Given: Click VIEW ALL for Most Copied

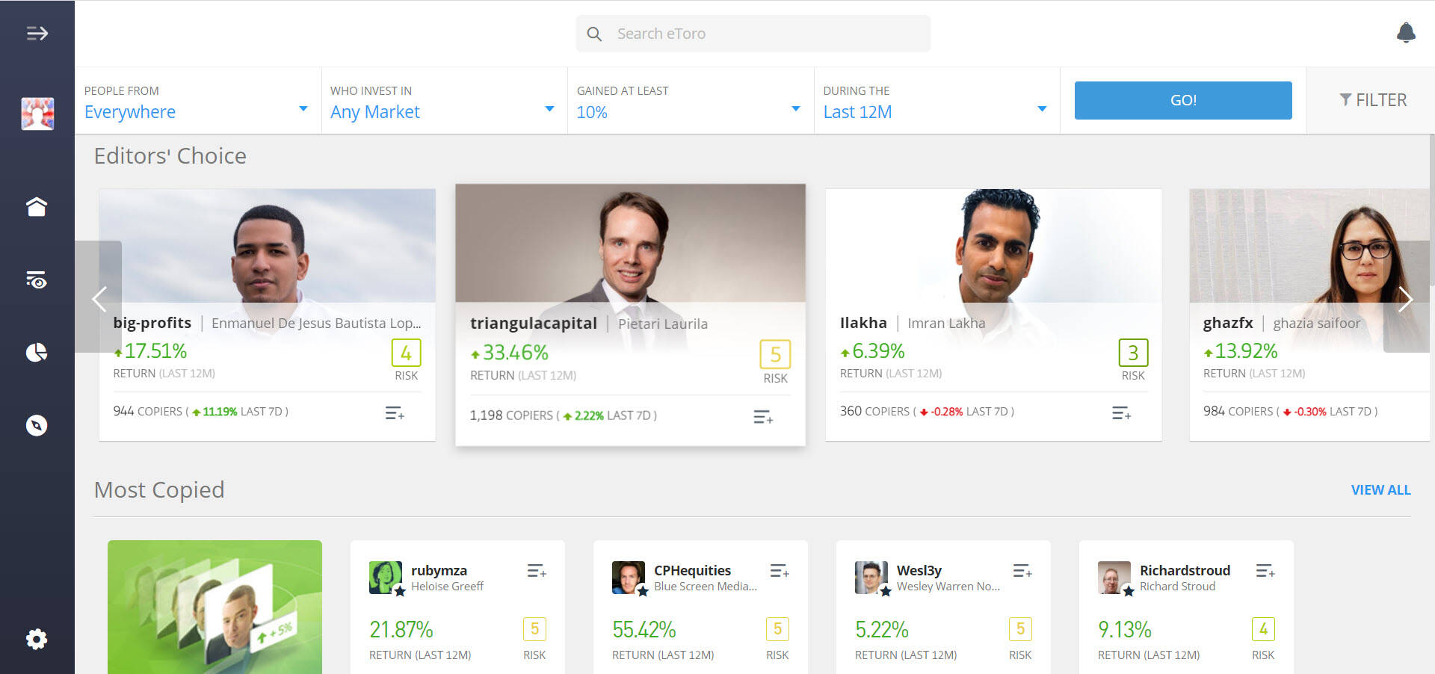Looking at the screenshot, I should point(1380,490).
